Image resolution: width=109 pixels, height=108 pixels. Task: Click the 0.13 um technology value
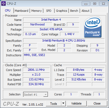click(x=31, y=34)
